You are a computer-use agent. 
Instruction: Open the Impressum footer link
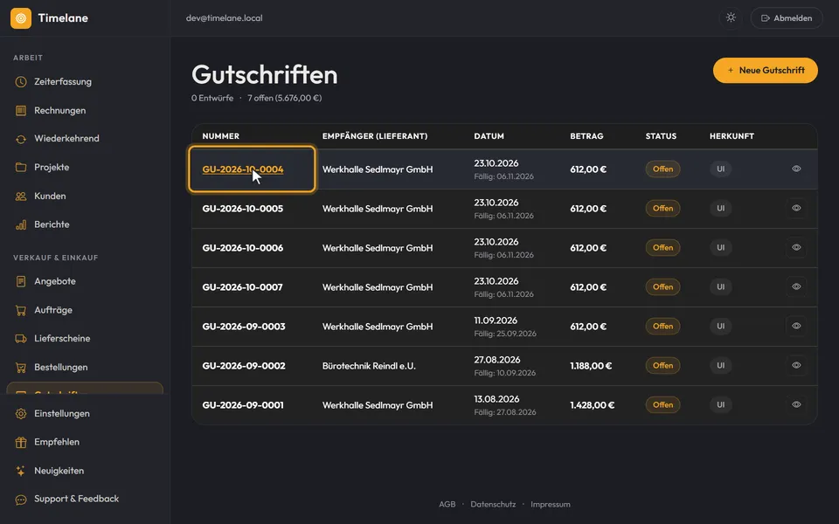tap(551, 504)
